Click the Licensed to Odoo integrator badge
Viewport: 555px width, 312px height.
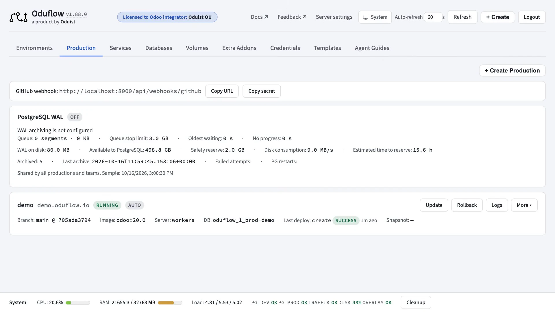coord(167,17)
